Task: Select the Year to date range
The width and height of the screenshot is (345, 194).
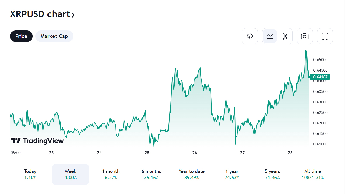Action: tap(192, 174)
